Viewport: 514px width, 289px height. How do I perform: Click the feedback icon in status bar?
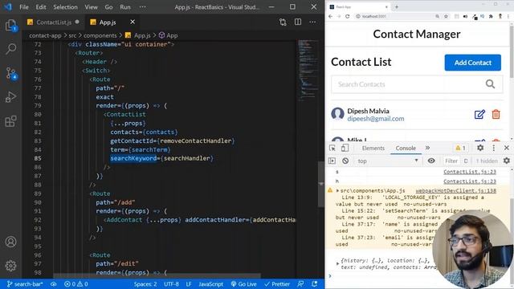coord(300,283)
